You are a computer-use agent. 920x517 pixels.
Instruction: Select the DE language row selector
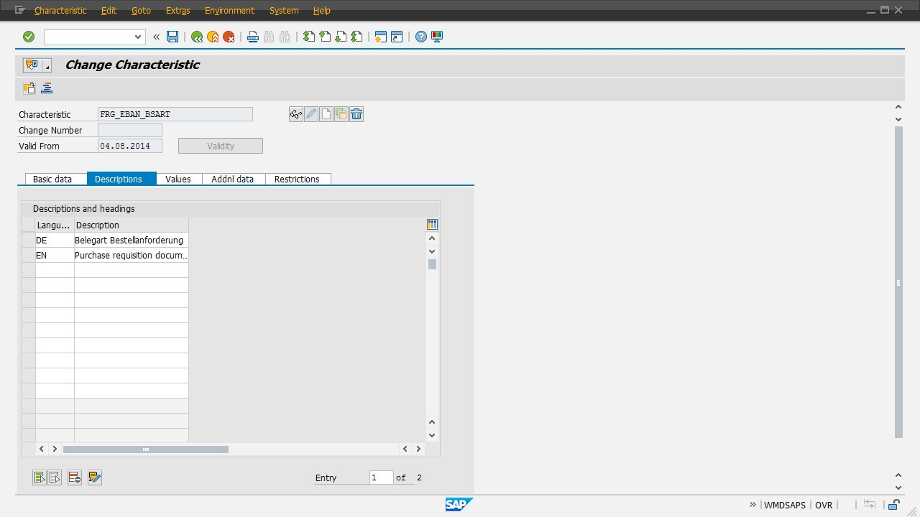[28, 241]
